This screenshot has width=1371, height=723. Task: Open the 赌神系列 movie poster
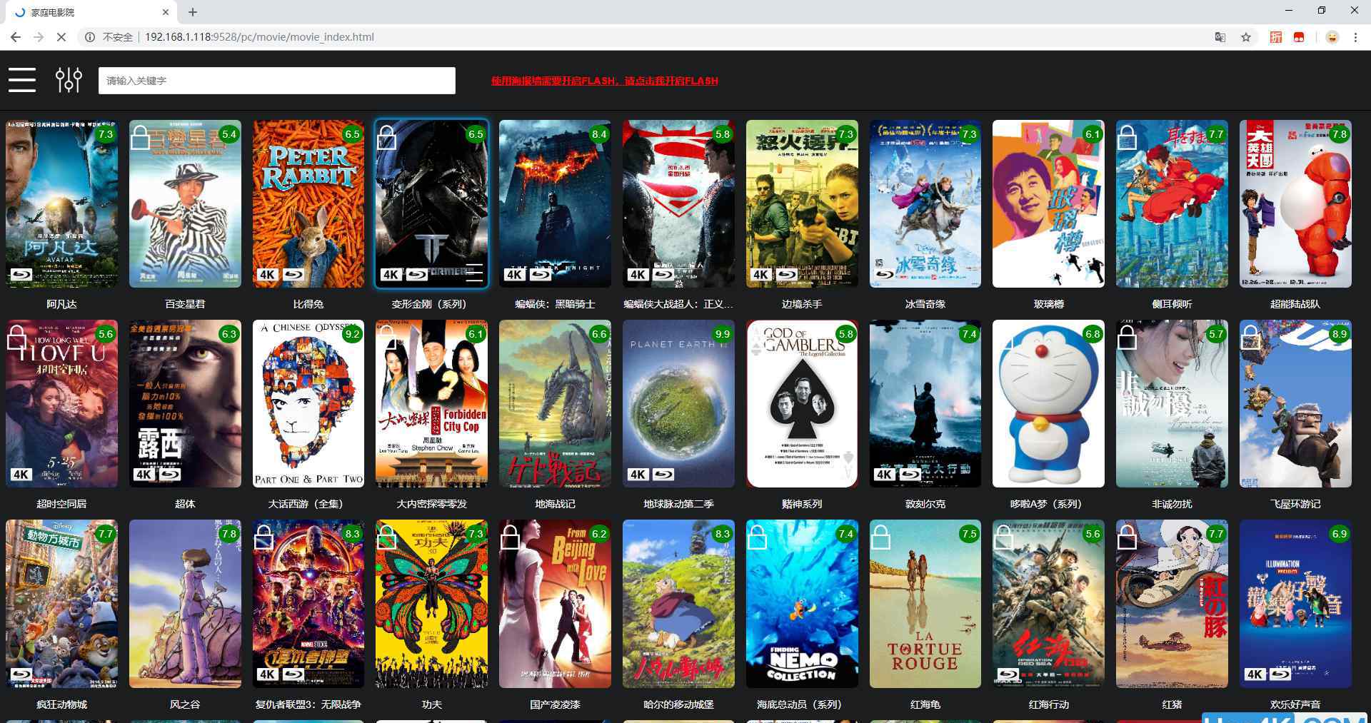point(802,404)
